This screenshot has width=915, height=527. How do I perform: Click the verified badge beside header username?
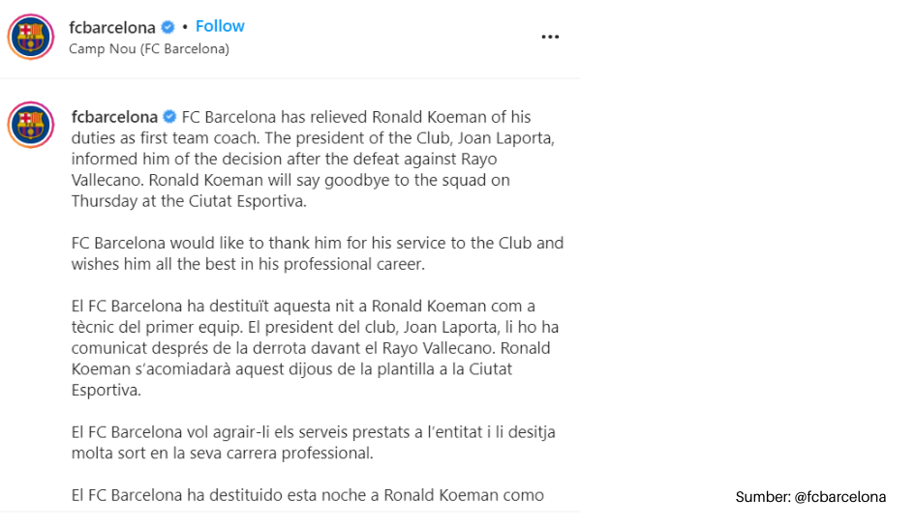click(x=169, y=27)
